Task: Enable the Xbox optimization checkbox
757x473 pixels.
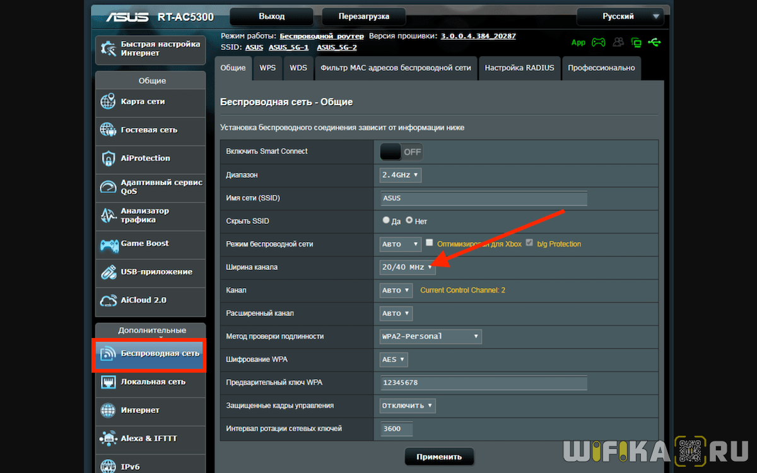Action: (x=430, y=243)
